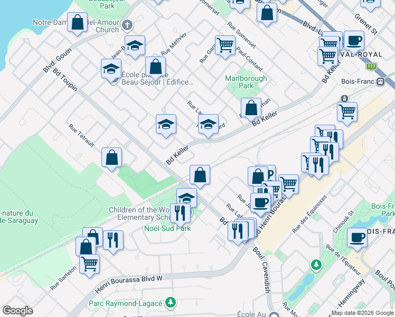Open the coffee cup marker near Val-Royal
The image size is (395, 317).
(354, 41)
